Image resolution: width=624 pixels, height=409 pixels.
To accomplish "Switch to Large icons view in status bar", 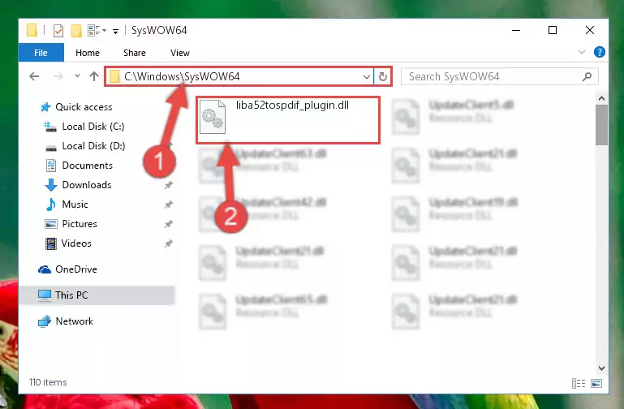I will tap(596, 384).
